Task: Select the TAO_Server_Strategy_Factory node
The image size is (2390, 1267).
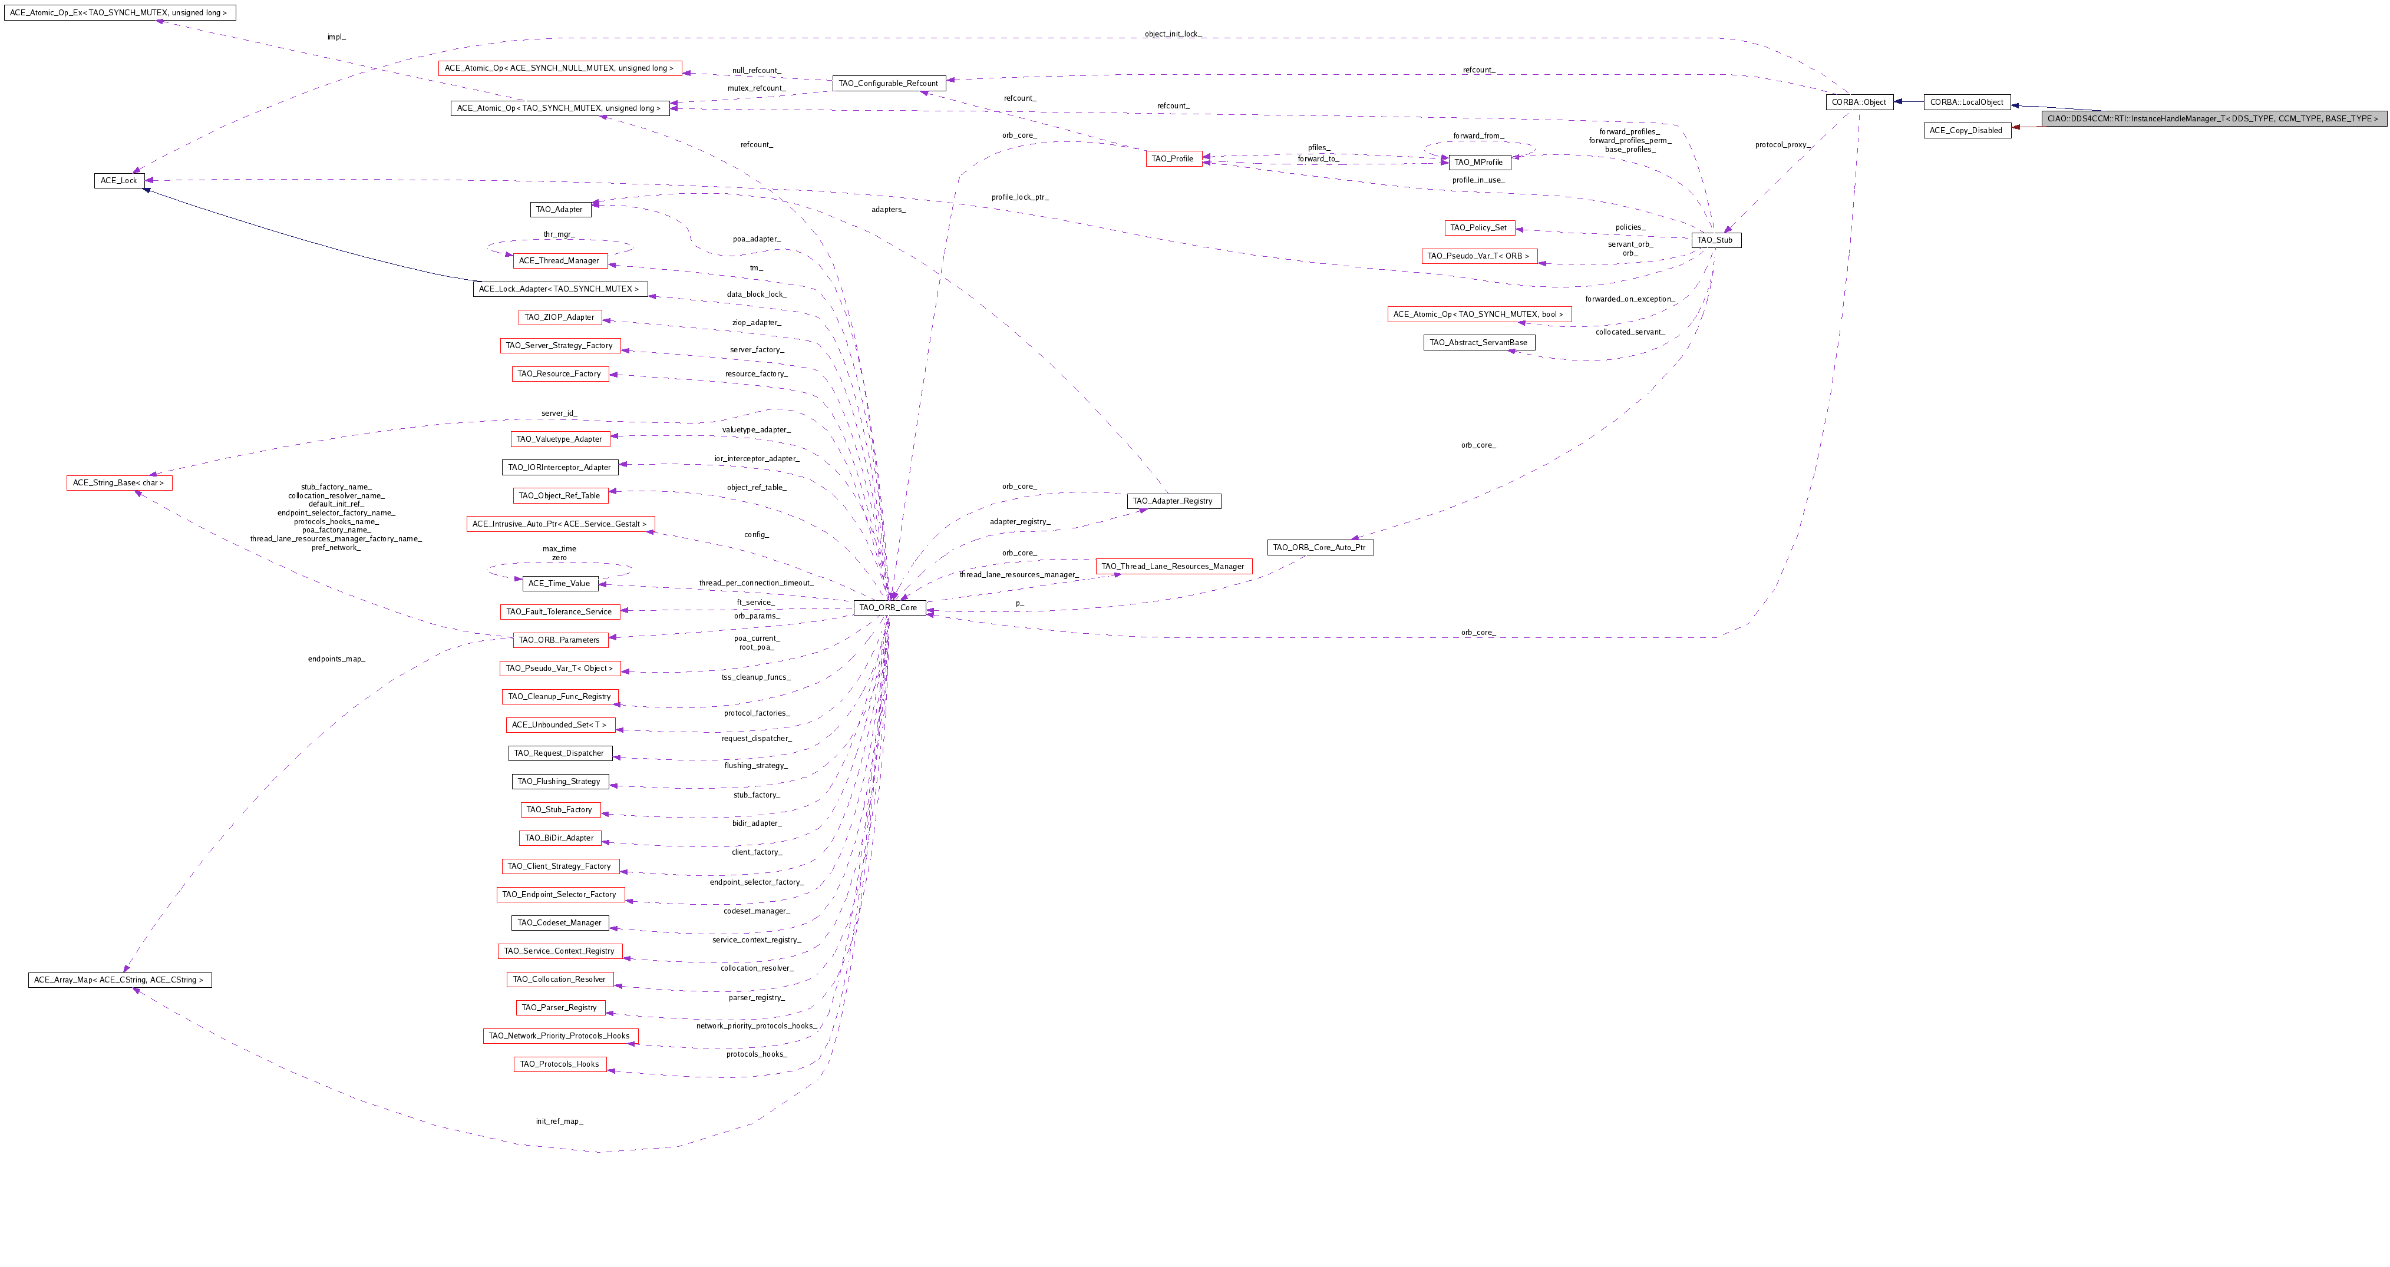Action: coord(559,345)
